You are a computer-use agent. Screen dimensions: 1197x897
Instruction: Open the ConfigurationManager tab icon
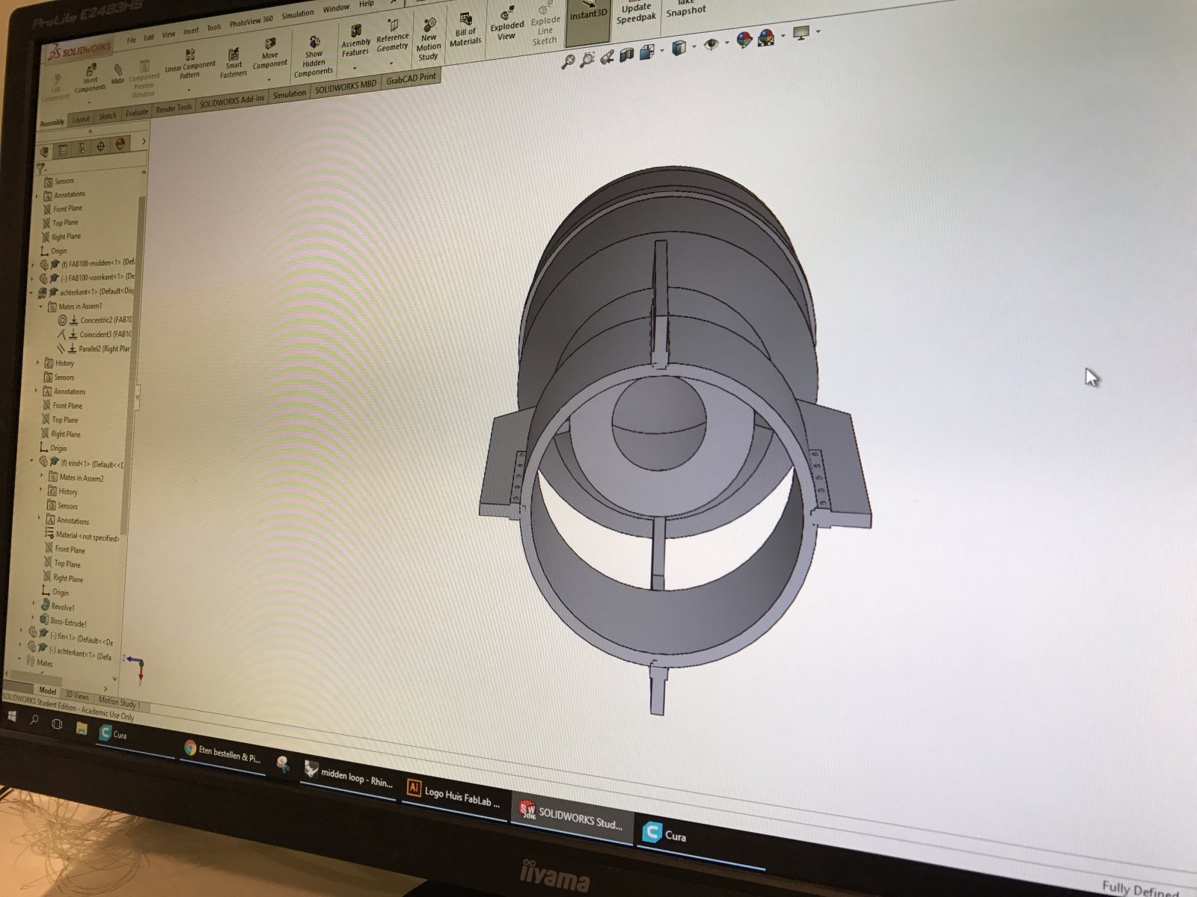pos(82,148)
